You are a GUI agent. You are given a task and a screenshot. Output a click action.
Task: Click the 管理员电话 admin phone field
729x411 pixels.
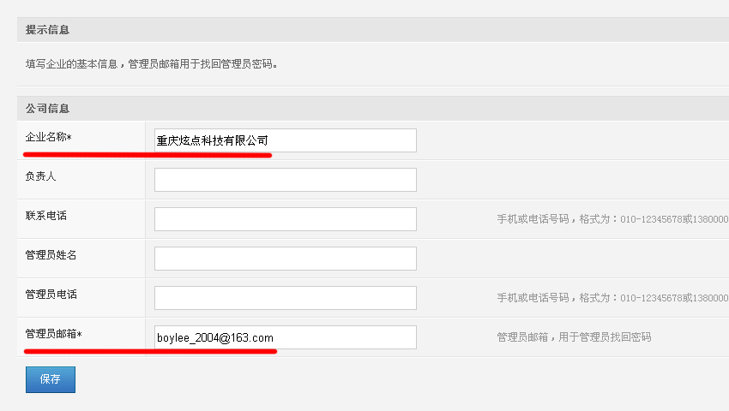click(285, 298)
